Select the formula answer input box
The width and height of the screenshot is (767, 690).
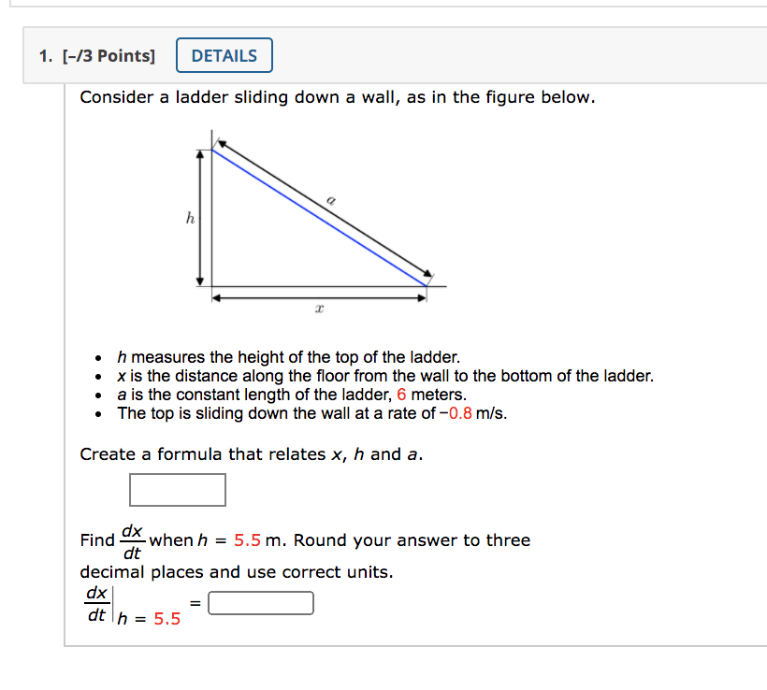[x=177, y=490]
